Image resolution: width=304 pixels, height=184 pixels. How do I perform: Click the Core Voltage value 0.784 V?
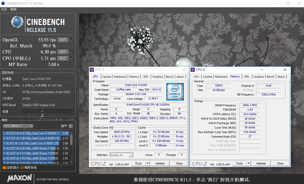(x=153, y=99)
